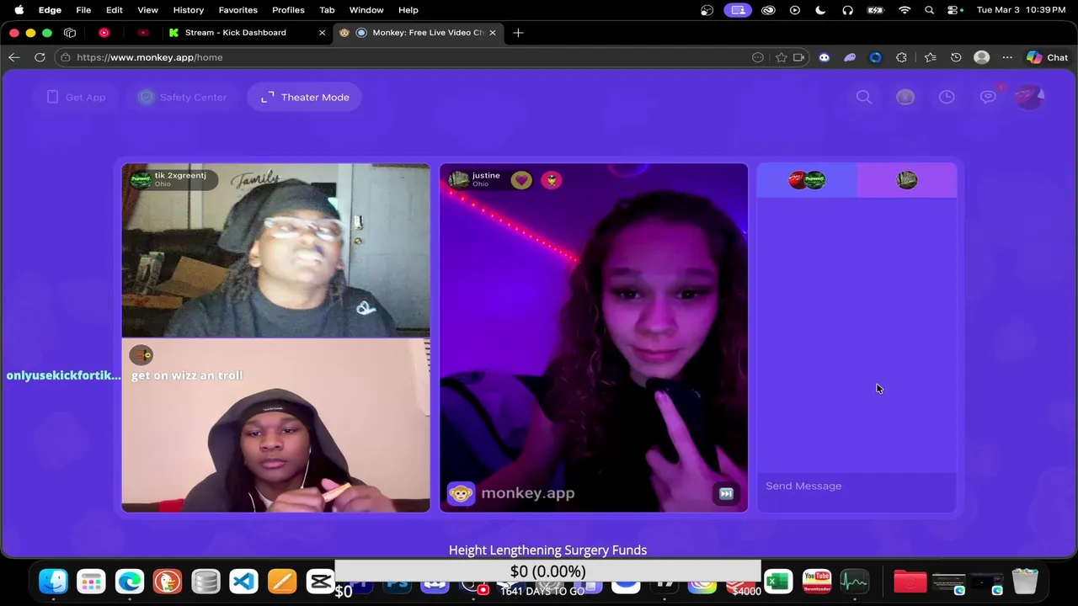
Task: Open the Profiles menu
Action: 288,10
